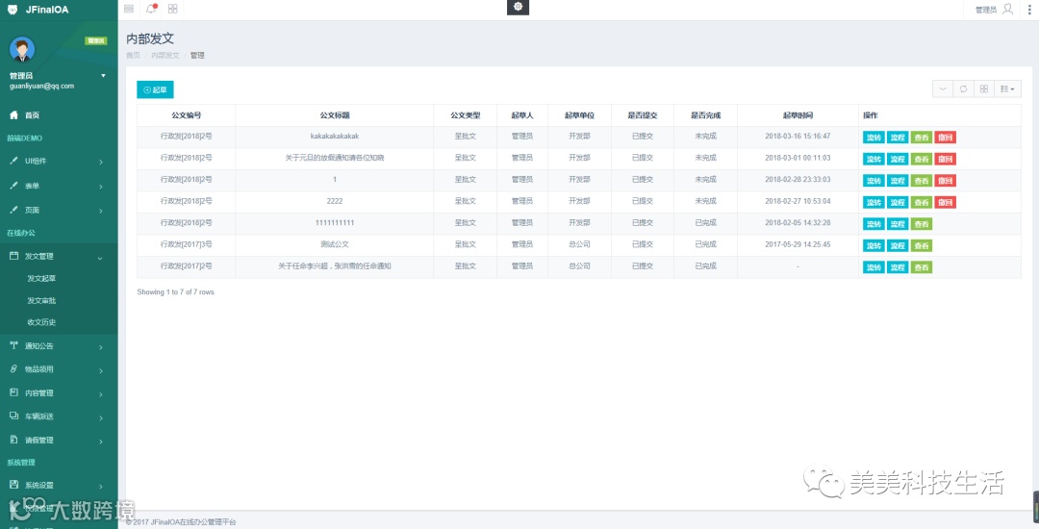1039x529 pixels.
Task: Expand the 车辆派送 submenu arrow
Action: (101, 417)
